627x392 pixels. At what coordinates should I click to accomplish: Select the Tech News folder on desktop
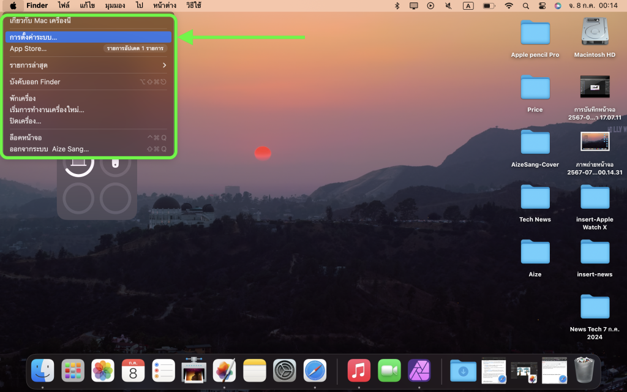coord(535,203)
